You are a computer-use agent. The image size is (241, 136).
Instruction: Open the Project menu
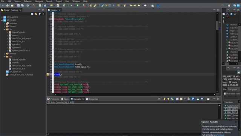pyautogui.click(x=59, y=1)
